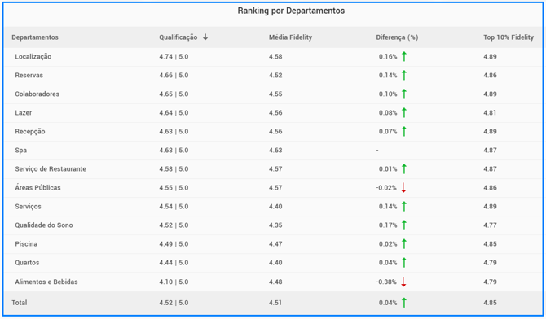Click the Ranking por Departamentos title
This screenshot has height=319, width=546.
pos(291,11)
